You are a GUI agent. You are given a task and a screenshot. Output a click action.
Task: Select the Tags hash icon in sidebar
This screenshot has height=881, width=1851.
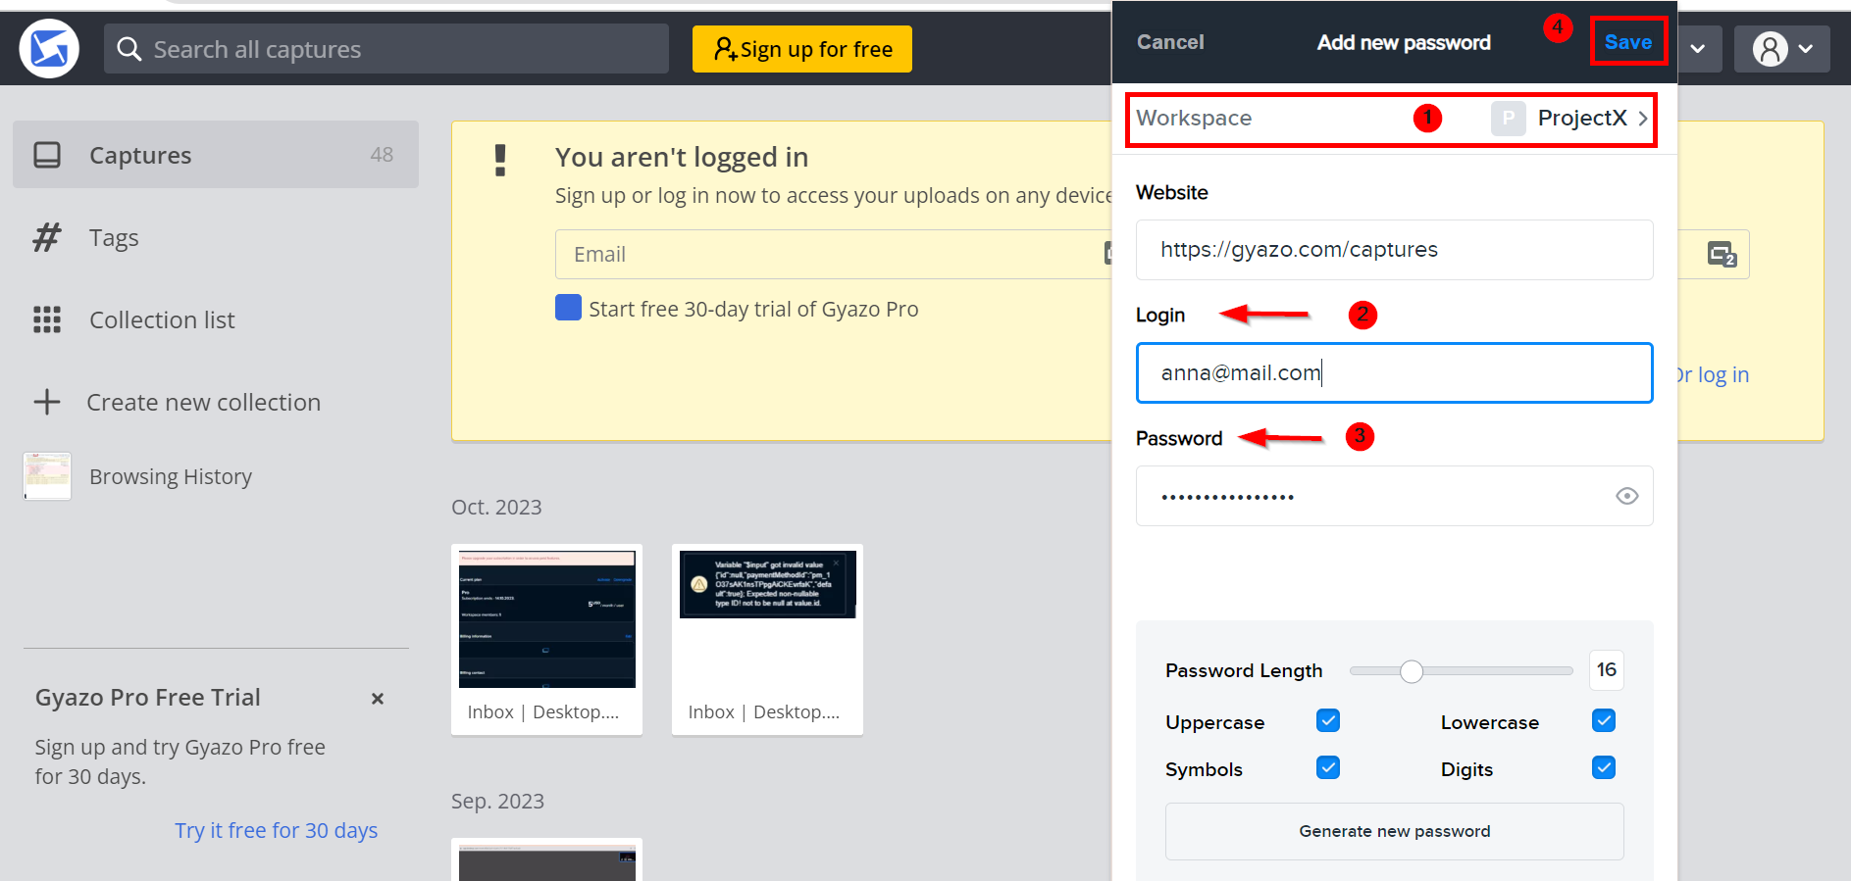click(46, 237)
